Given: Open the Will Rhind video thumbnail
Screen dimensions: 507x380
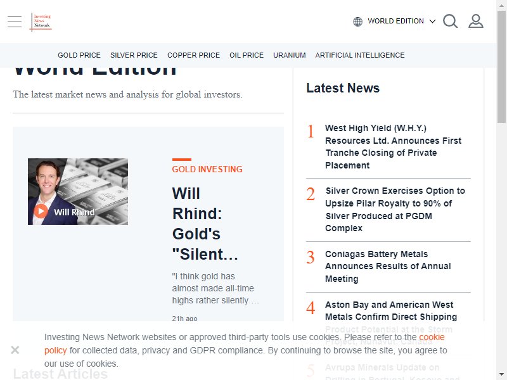Looking at the screenshot, I should coord(78,192).
